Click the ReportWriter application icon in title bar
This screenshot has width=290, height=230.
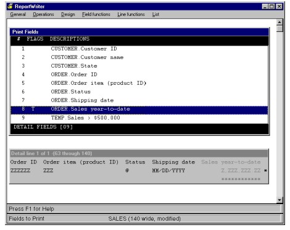(10, 6)
